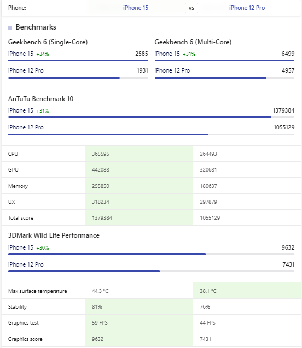Image resolution: width=302 pixels, height=348 pixels.
Task: Select the 3DMark score 9632 beside bar
Action: tap(288, 247)
